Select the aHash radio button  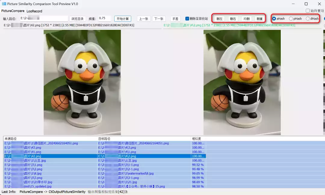click(274, 19)
